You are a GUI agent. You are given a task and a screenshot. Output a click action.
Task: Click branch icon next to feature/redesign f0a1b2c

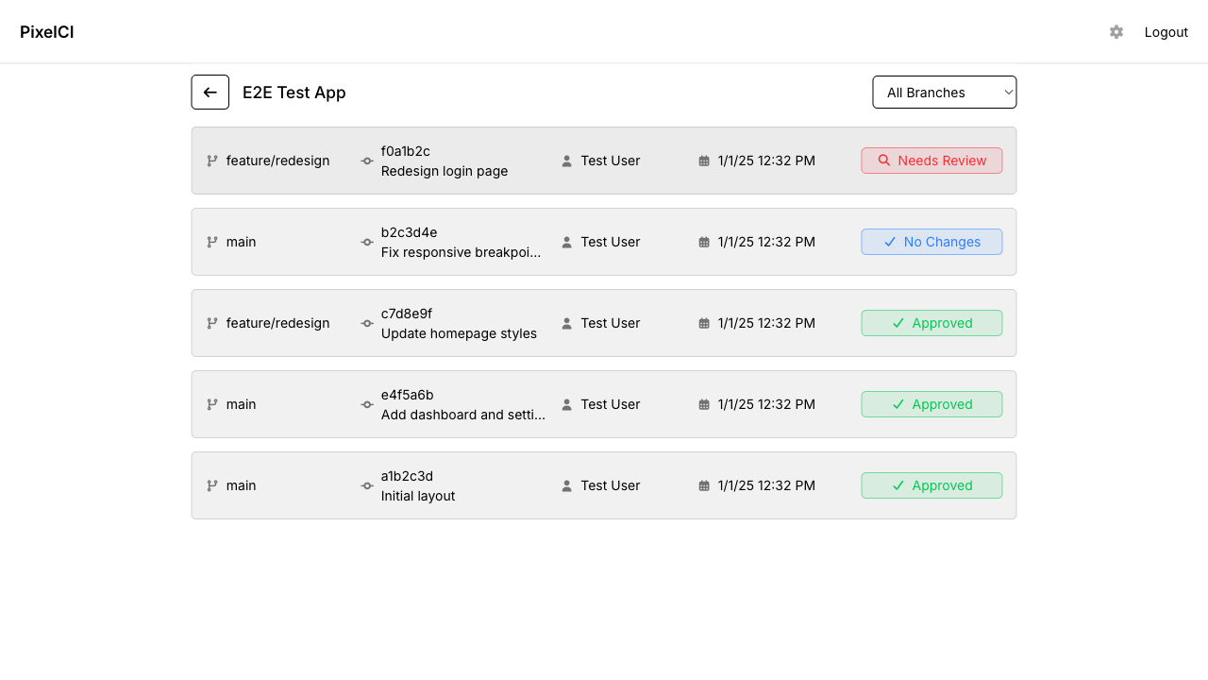tap(212, 161)
